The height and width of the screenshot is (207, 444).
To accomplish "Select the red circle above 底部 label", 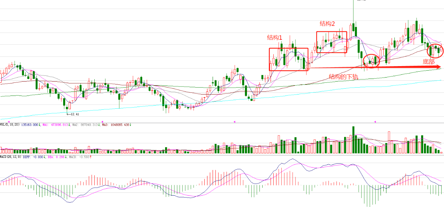I will (435, 51).
